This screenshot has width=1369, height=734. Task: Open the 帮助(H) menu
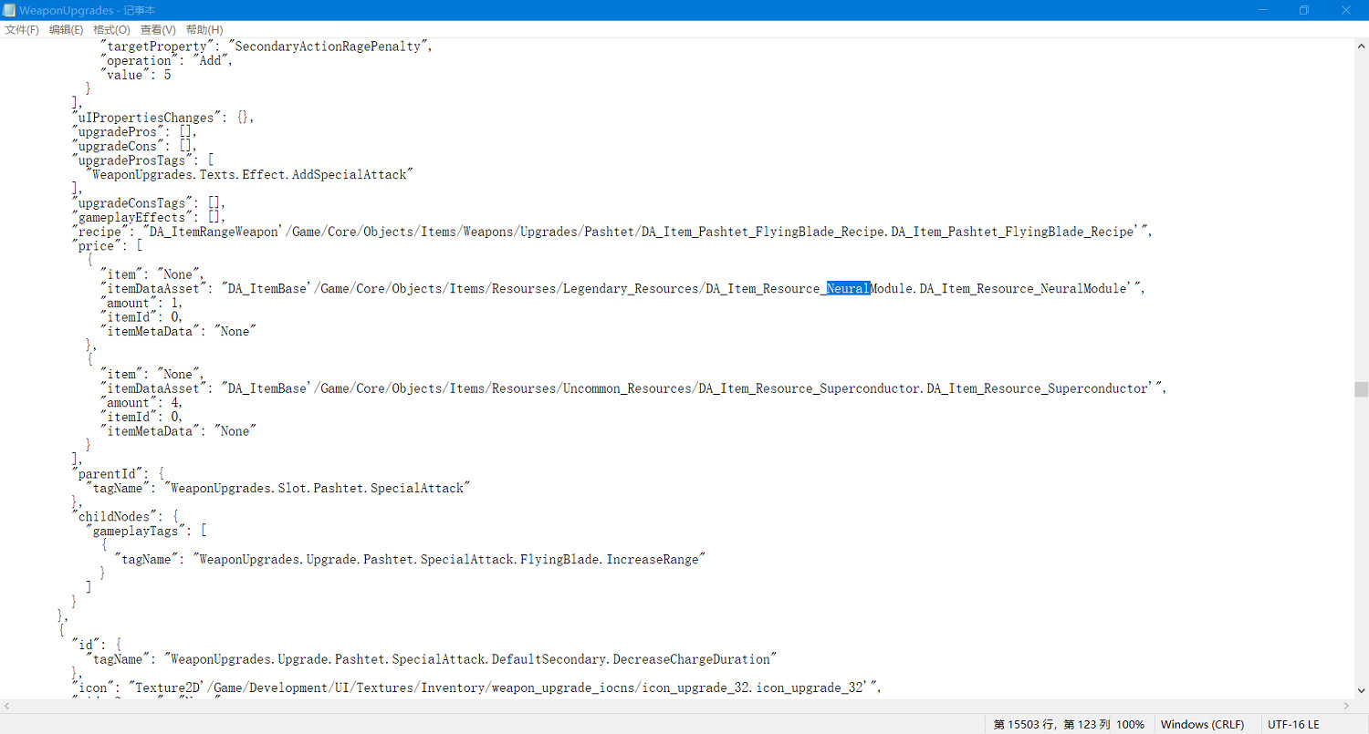(204, 30)
